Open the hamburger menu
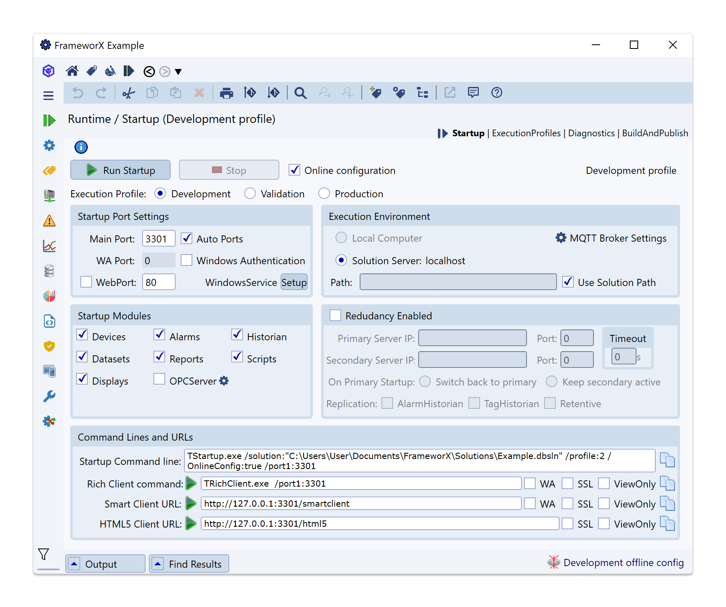726x607 pixels. (49, 96)
